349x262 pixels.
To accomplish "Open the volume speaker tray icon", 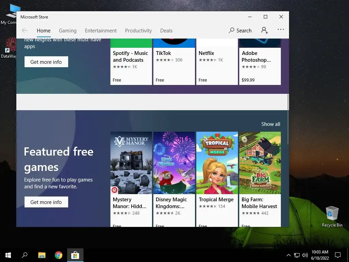I will (x=305, y=255).
